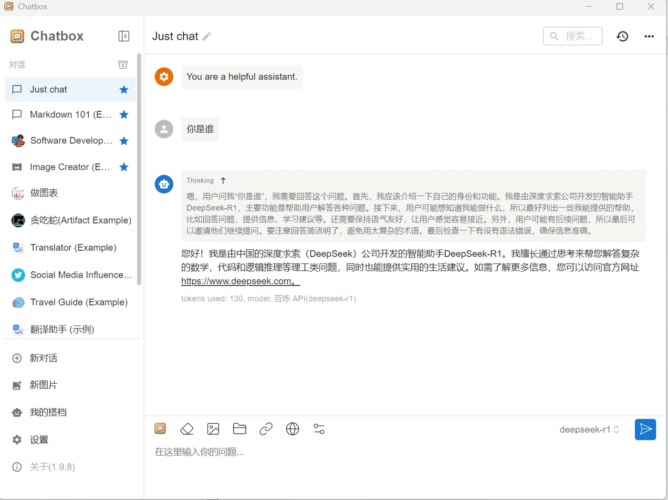668x500 pixels.
Task: Open the deepseek-r1 model selector
Action: (589, 429)
